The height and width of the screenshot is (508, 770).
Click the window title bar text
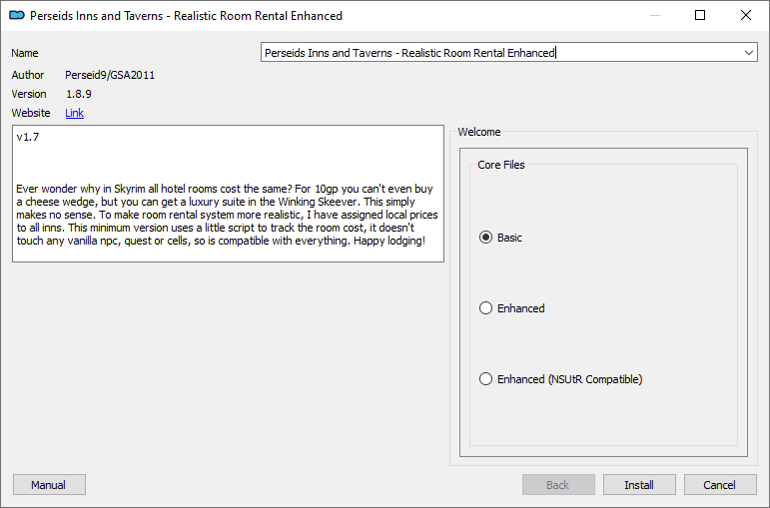pos(186,16)
